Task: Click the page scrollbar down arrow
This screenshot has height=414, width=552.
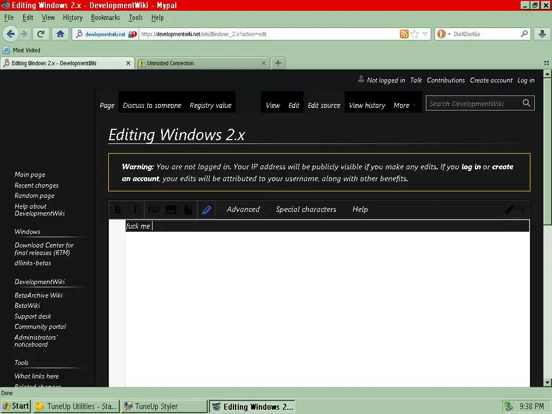Action: [x=547, y=382]
